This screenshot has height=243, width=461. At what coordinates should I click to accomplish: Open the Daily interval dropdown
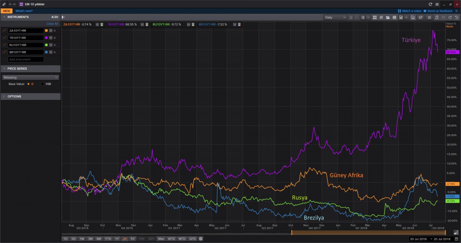point(335,17)
